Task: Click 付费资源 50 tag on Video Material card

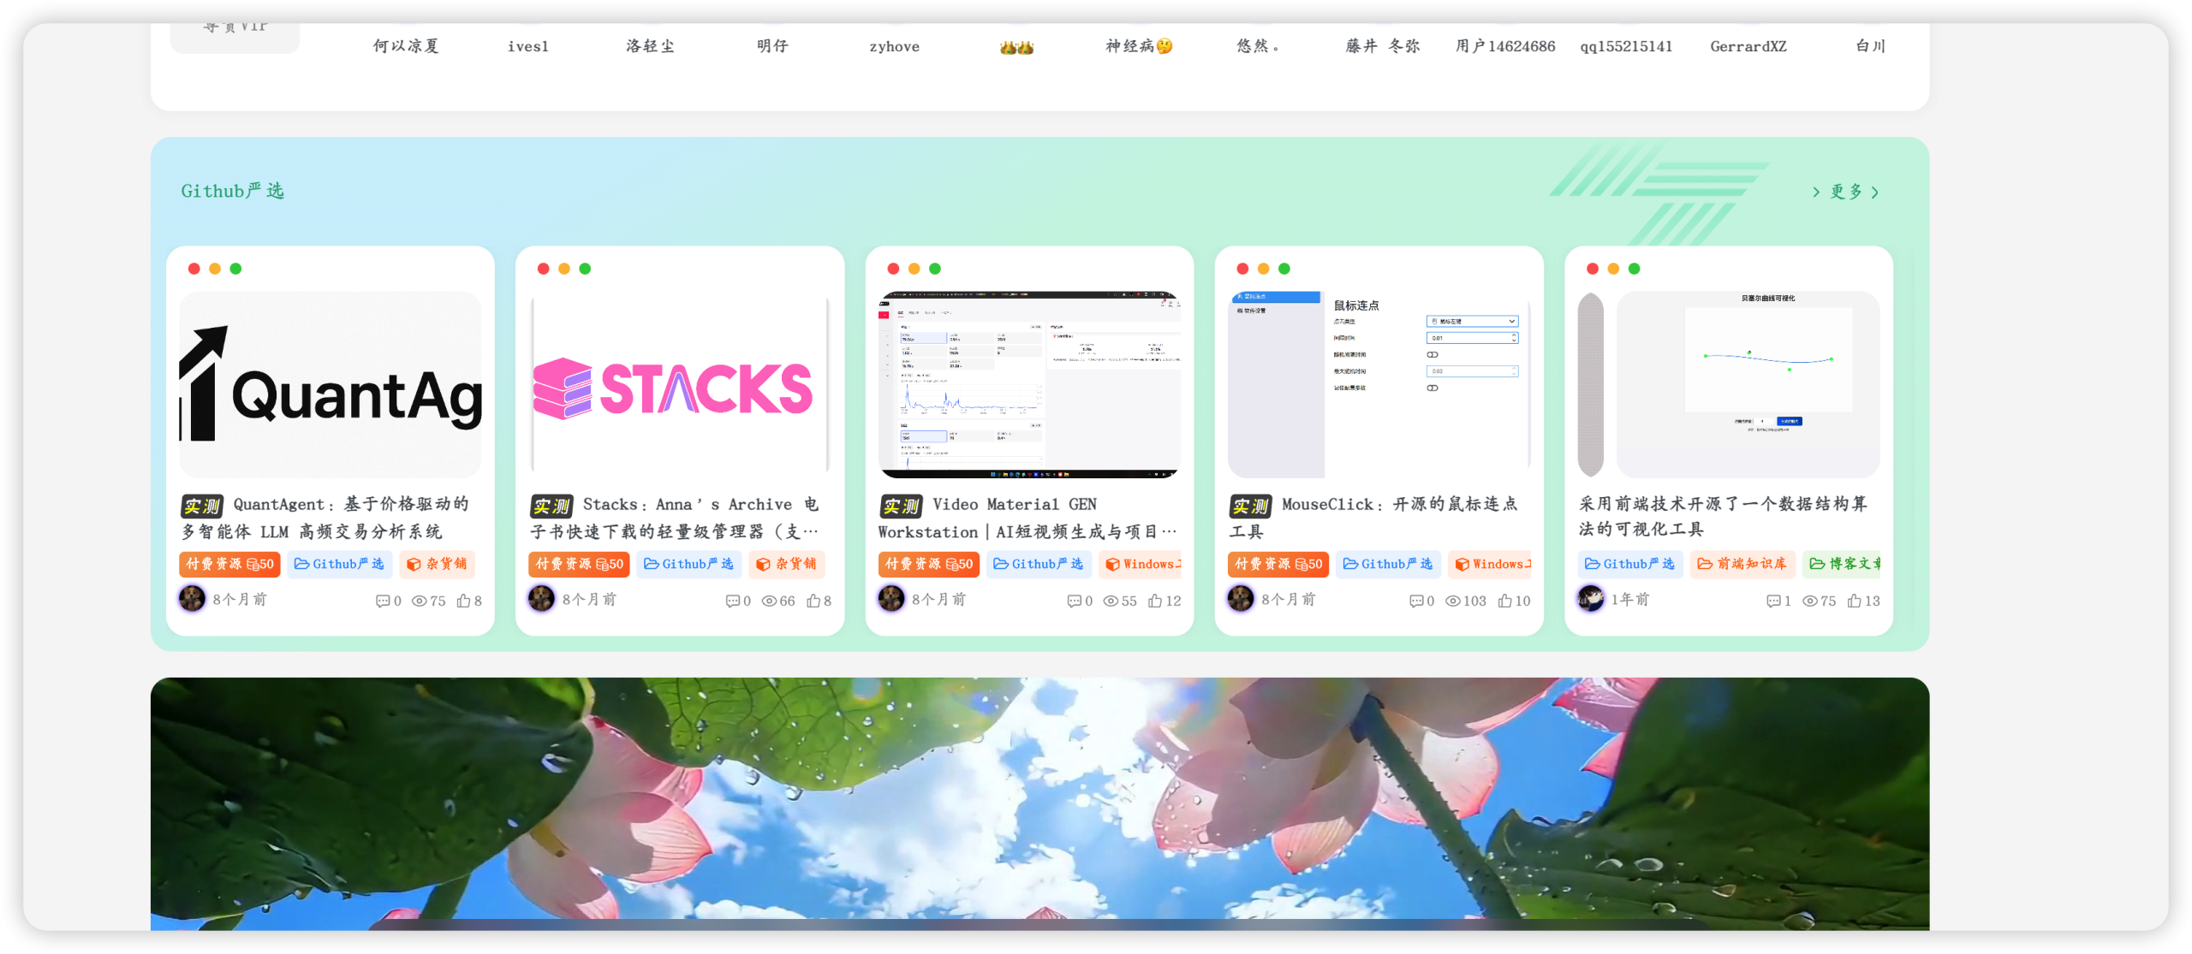Action: 928,564
